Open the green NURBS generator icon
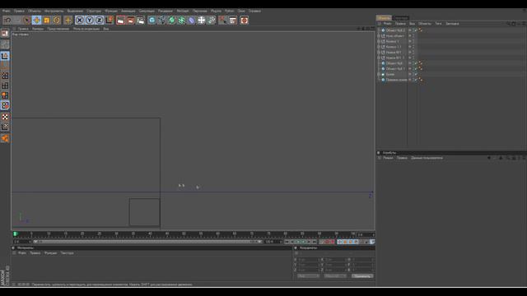527x296 pixels. [172, 20]
